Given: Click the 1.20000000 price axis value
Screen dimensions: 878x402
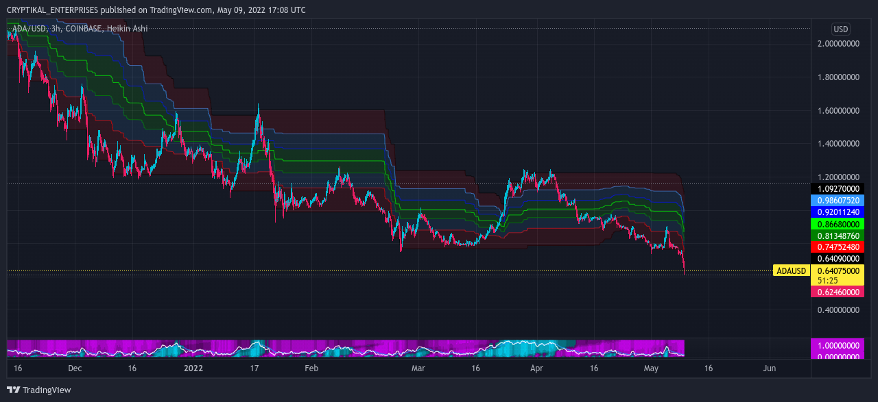Looking at the screenshot, I should click(x=838, y=177).
